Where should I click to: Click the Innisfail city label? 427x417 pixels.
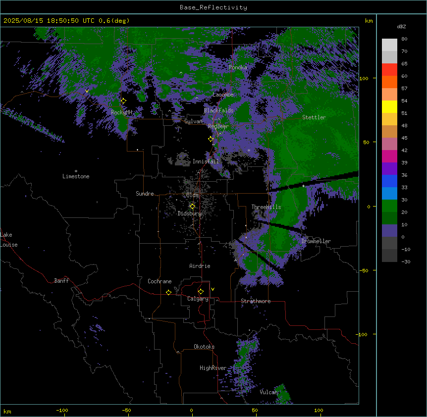point(206,161)
